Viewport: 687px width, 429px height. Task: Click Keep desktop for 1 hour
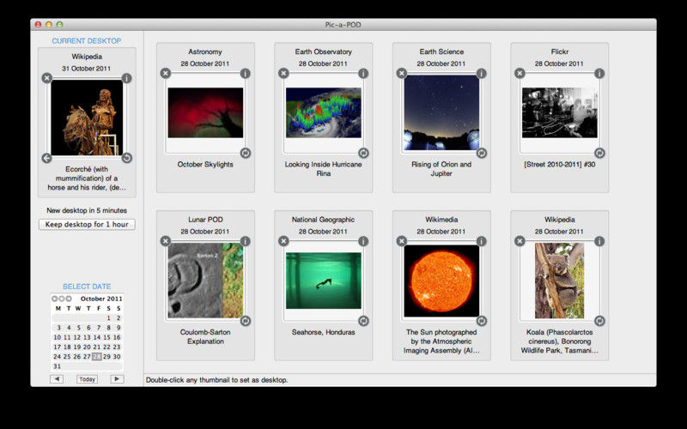tap(87, 224)
